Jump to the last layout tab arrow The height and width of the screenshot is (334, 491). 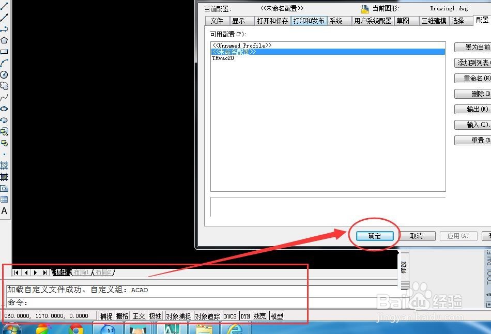(x=45, y=272)
